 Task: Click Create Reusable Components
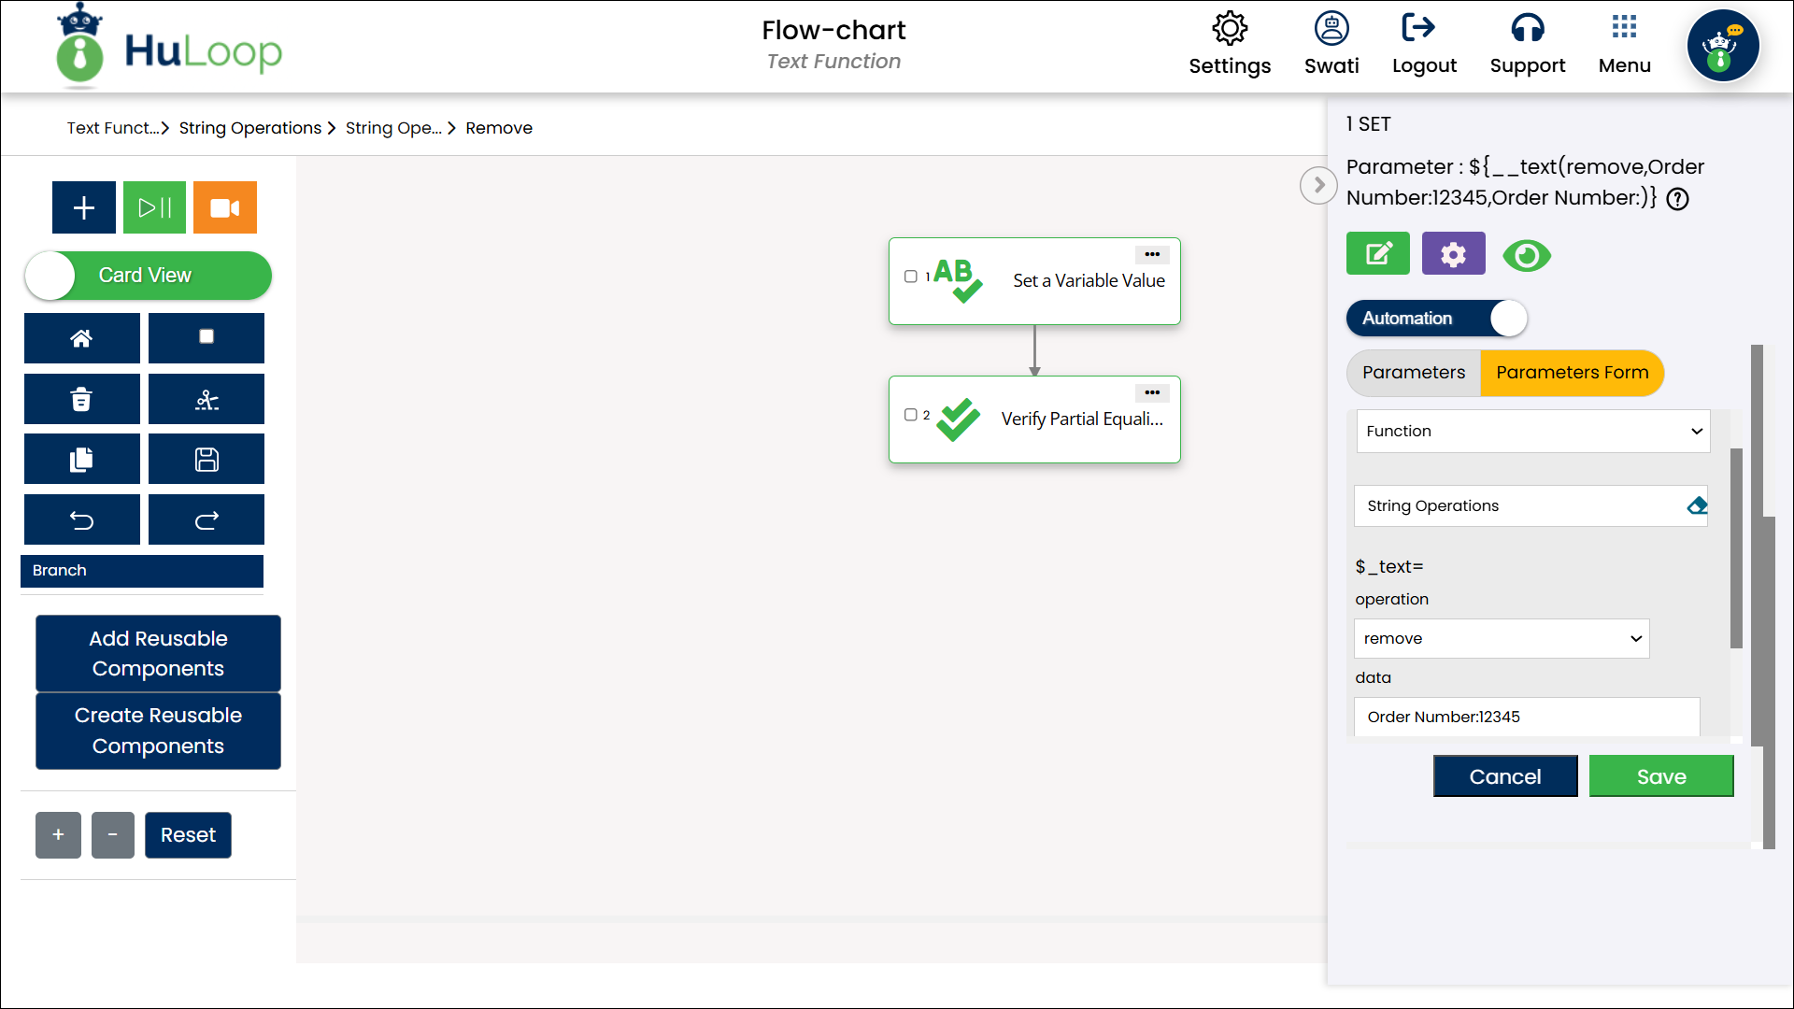click(158, 731)
